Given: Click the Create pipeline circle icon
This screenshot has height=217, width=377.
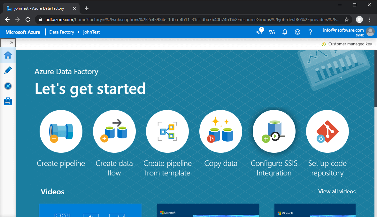Looking at the screenshot, I should 61,131.
